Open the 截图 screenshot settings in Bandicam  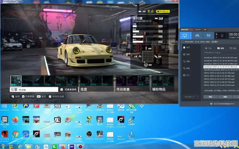tap(186, 68)
